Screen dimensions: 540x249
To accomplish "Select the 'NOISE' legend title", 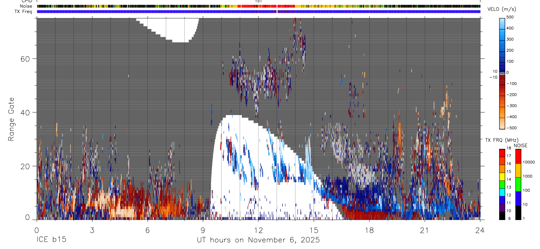I will tap(520, 145).
